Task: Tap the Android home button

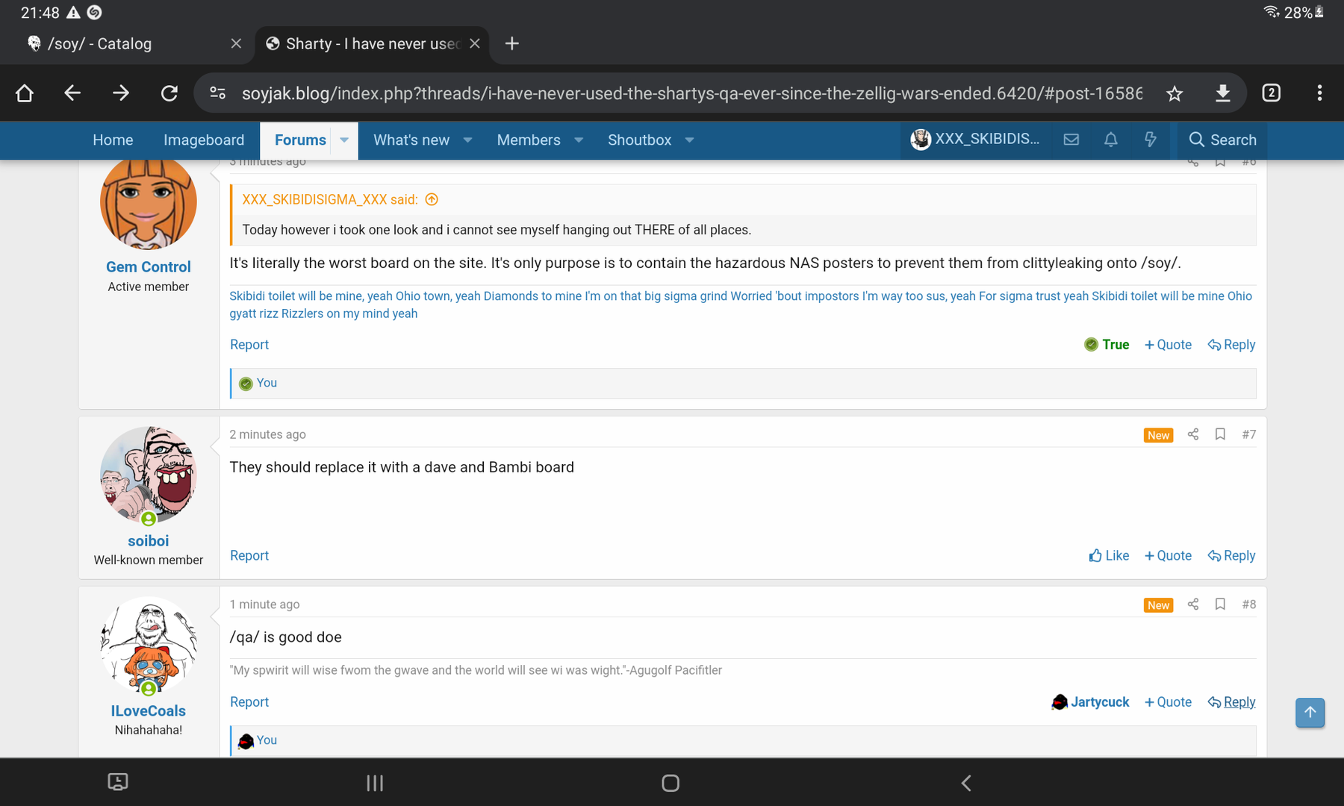Action: point(671,783)
